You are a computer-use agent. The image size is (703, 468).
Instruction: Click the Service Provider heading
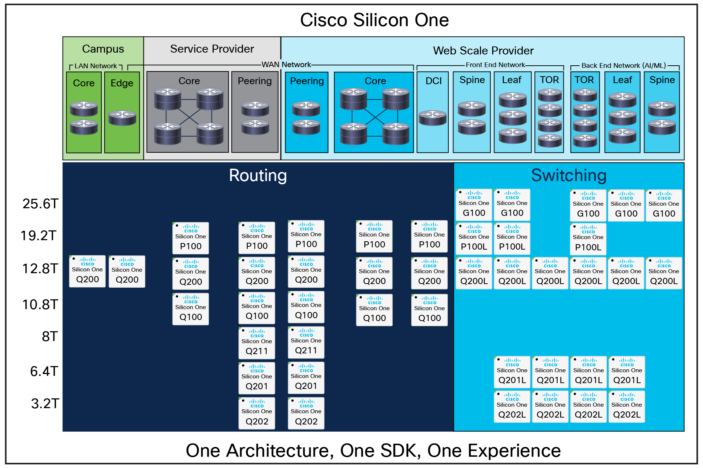point(212,49)
